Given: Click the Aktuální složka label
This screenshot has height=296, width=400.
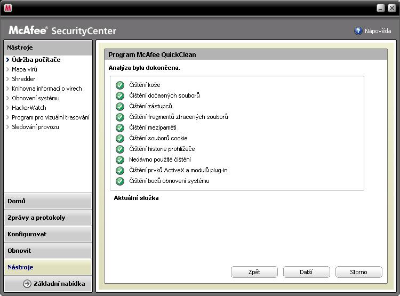Looking at the screenshot, I should [x=136, y=198].
